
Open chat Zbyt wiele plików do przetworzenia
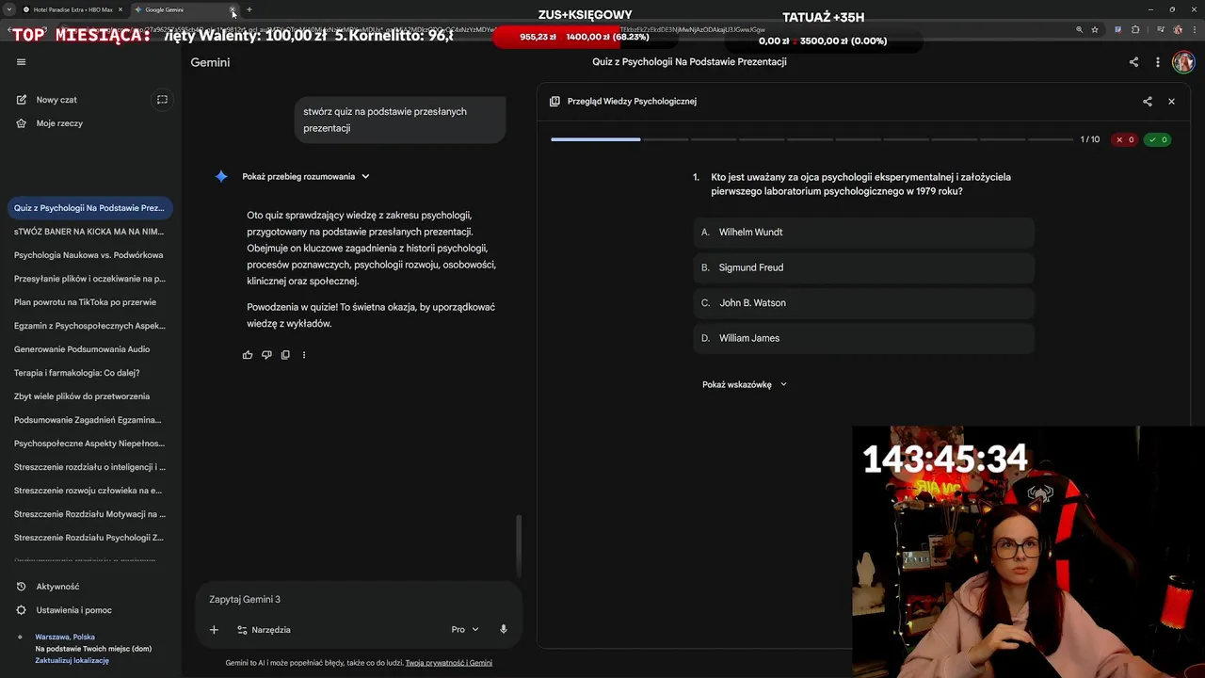tap(88, 396)
